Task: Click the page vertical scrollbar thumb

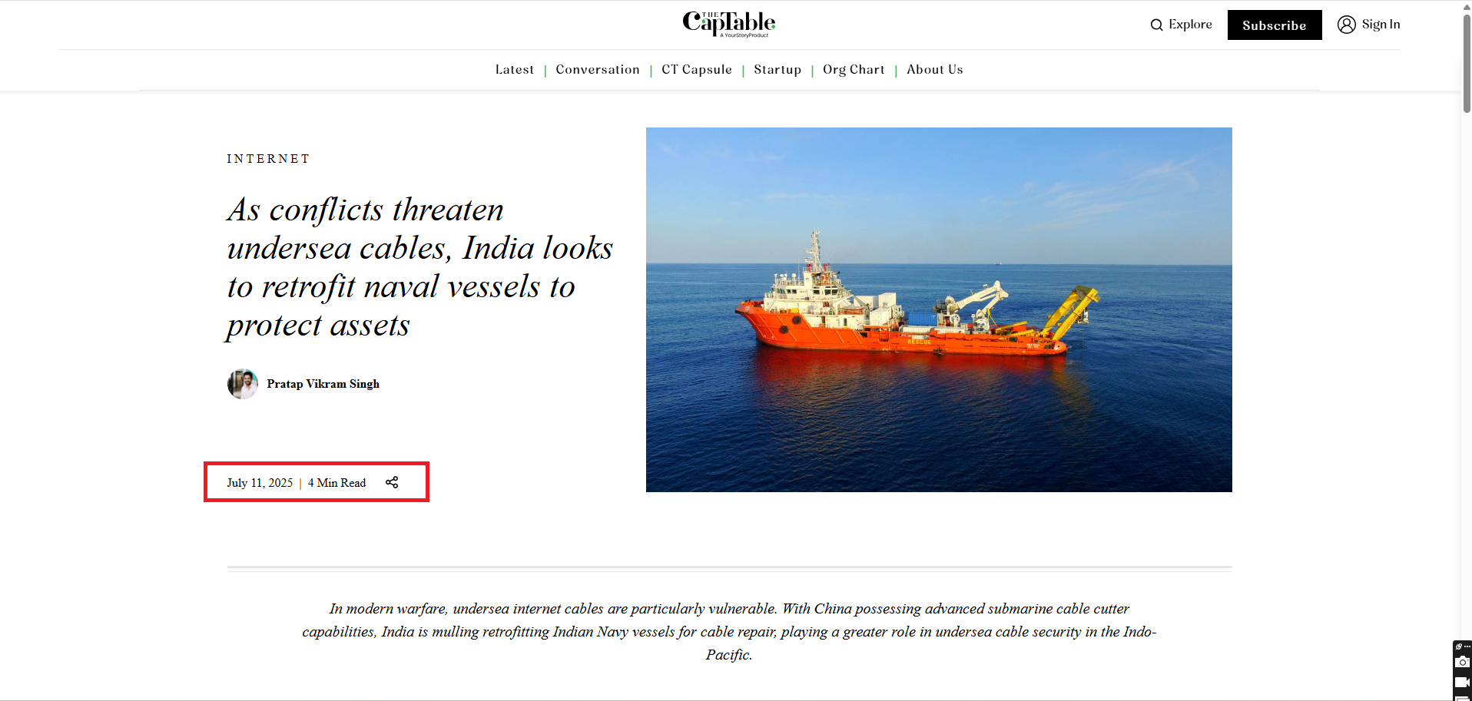Action: (1466, 63)
